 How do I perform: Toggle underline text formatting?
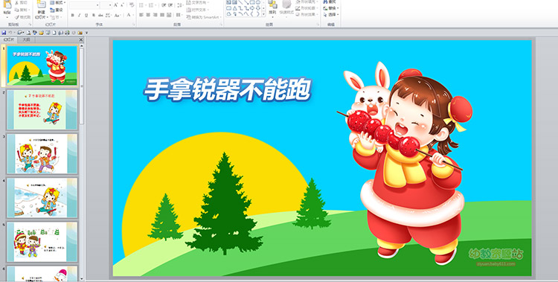(86, 15)
